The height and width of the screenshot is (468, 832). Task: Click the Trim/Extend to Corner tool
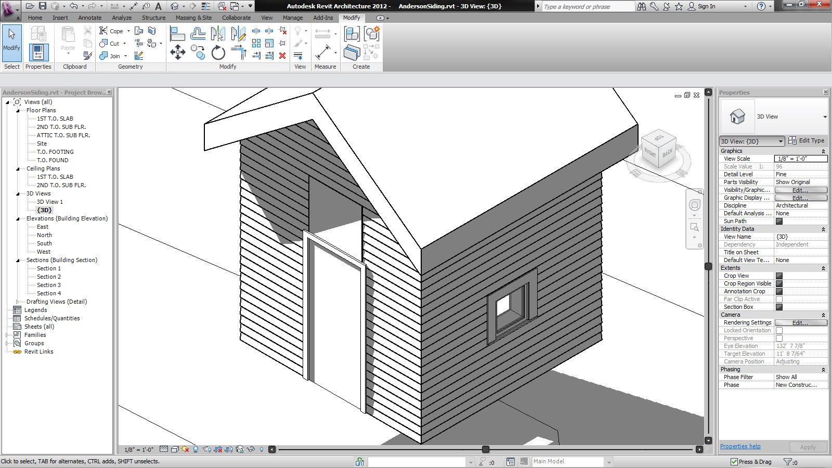click(239, 52)
